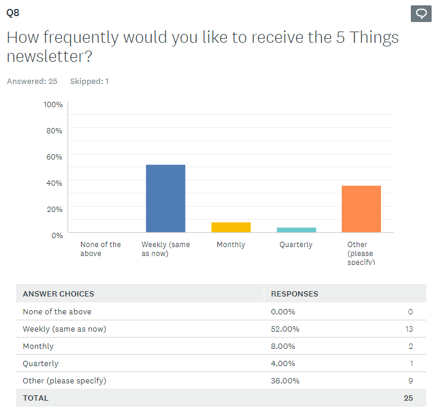The width and height of the screenshot is (437, 412).
Task: Click the orange Other bar
Action: (x=361, y=209)
